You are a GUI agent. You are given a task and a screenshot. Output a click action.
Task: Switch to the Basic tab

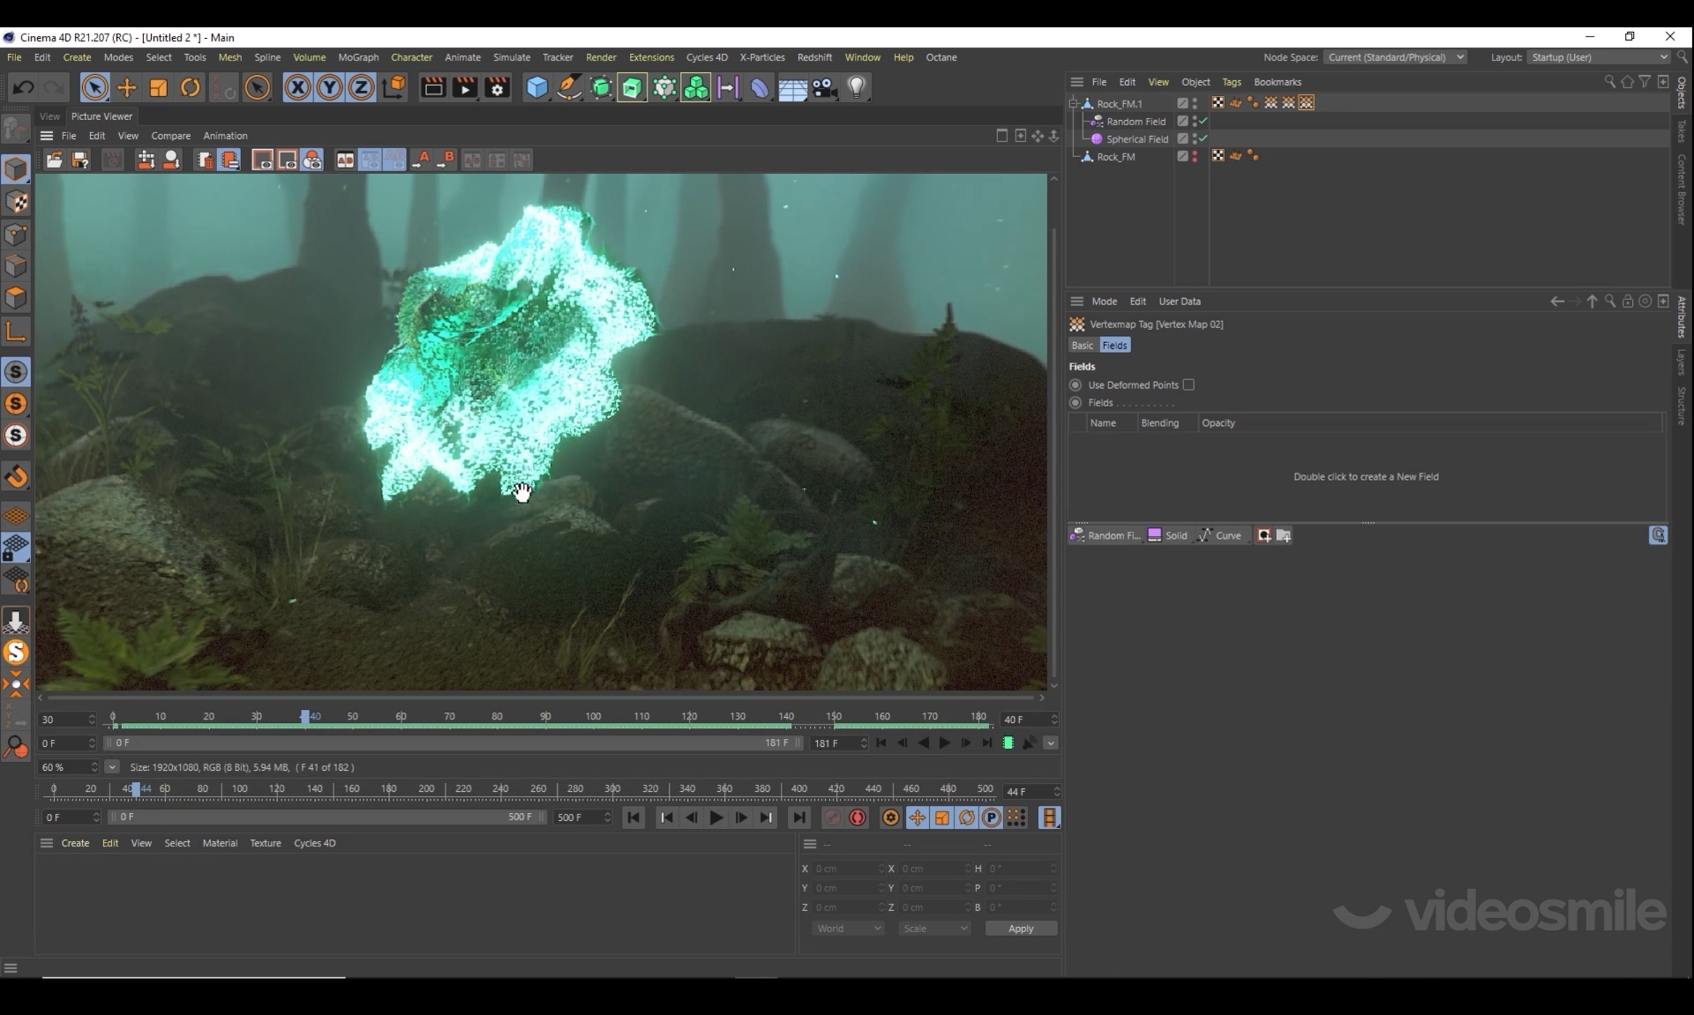coord(1082,346)
